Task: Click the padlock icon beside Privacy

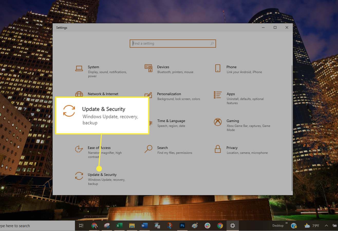Action: 218,149
